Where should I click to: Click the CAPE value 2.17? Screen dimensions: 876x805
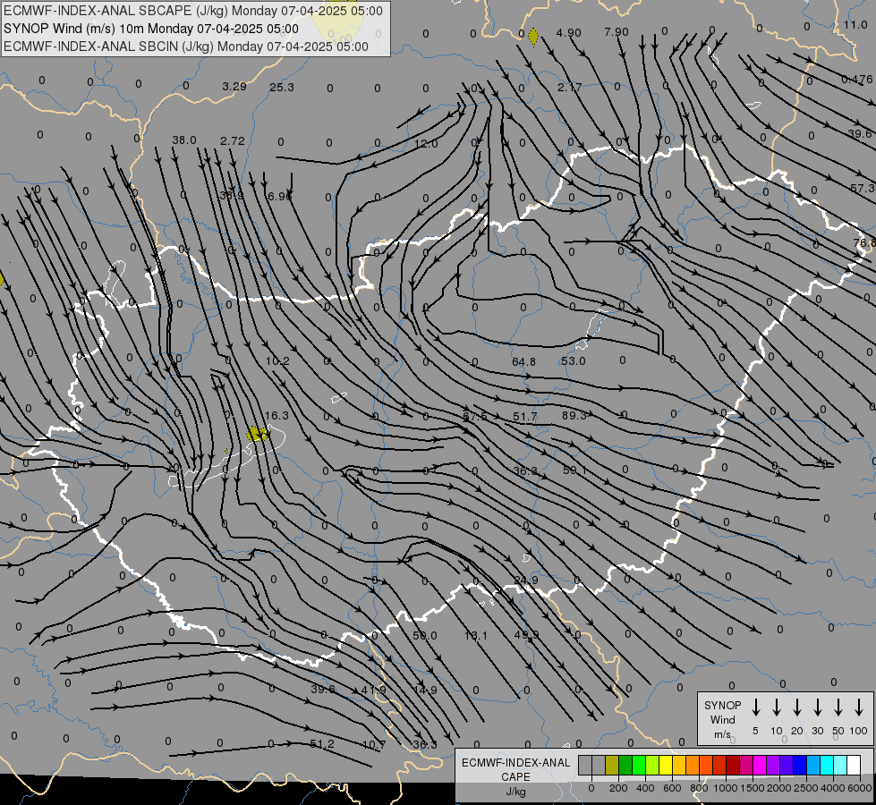point(569,87)
